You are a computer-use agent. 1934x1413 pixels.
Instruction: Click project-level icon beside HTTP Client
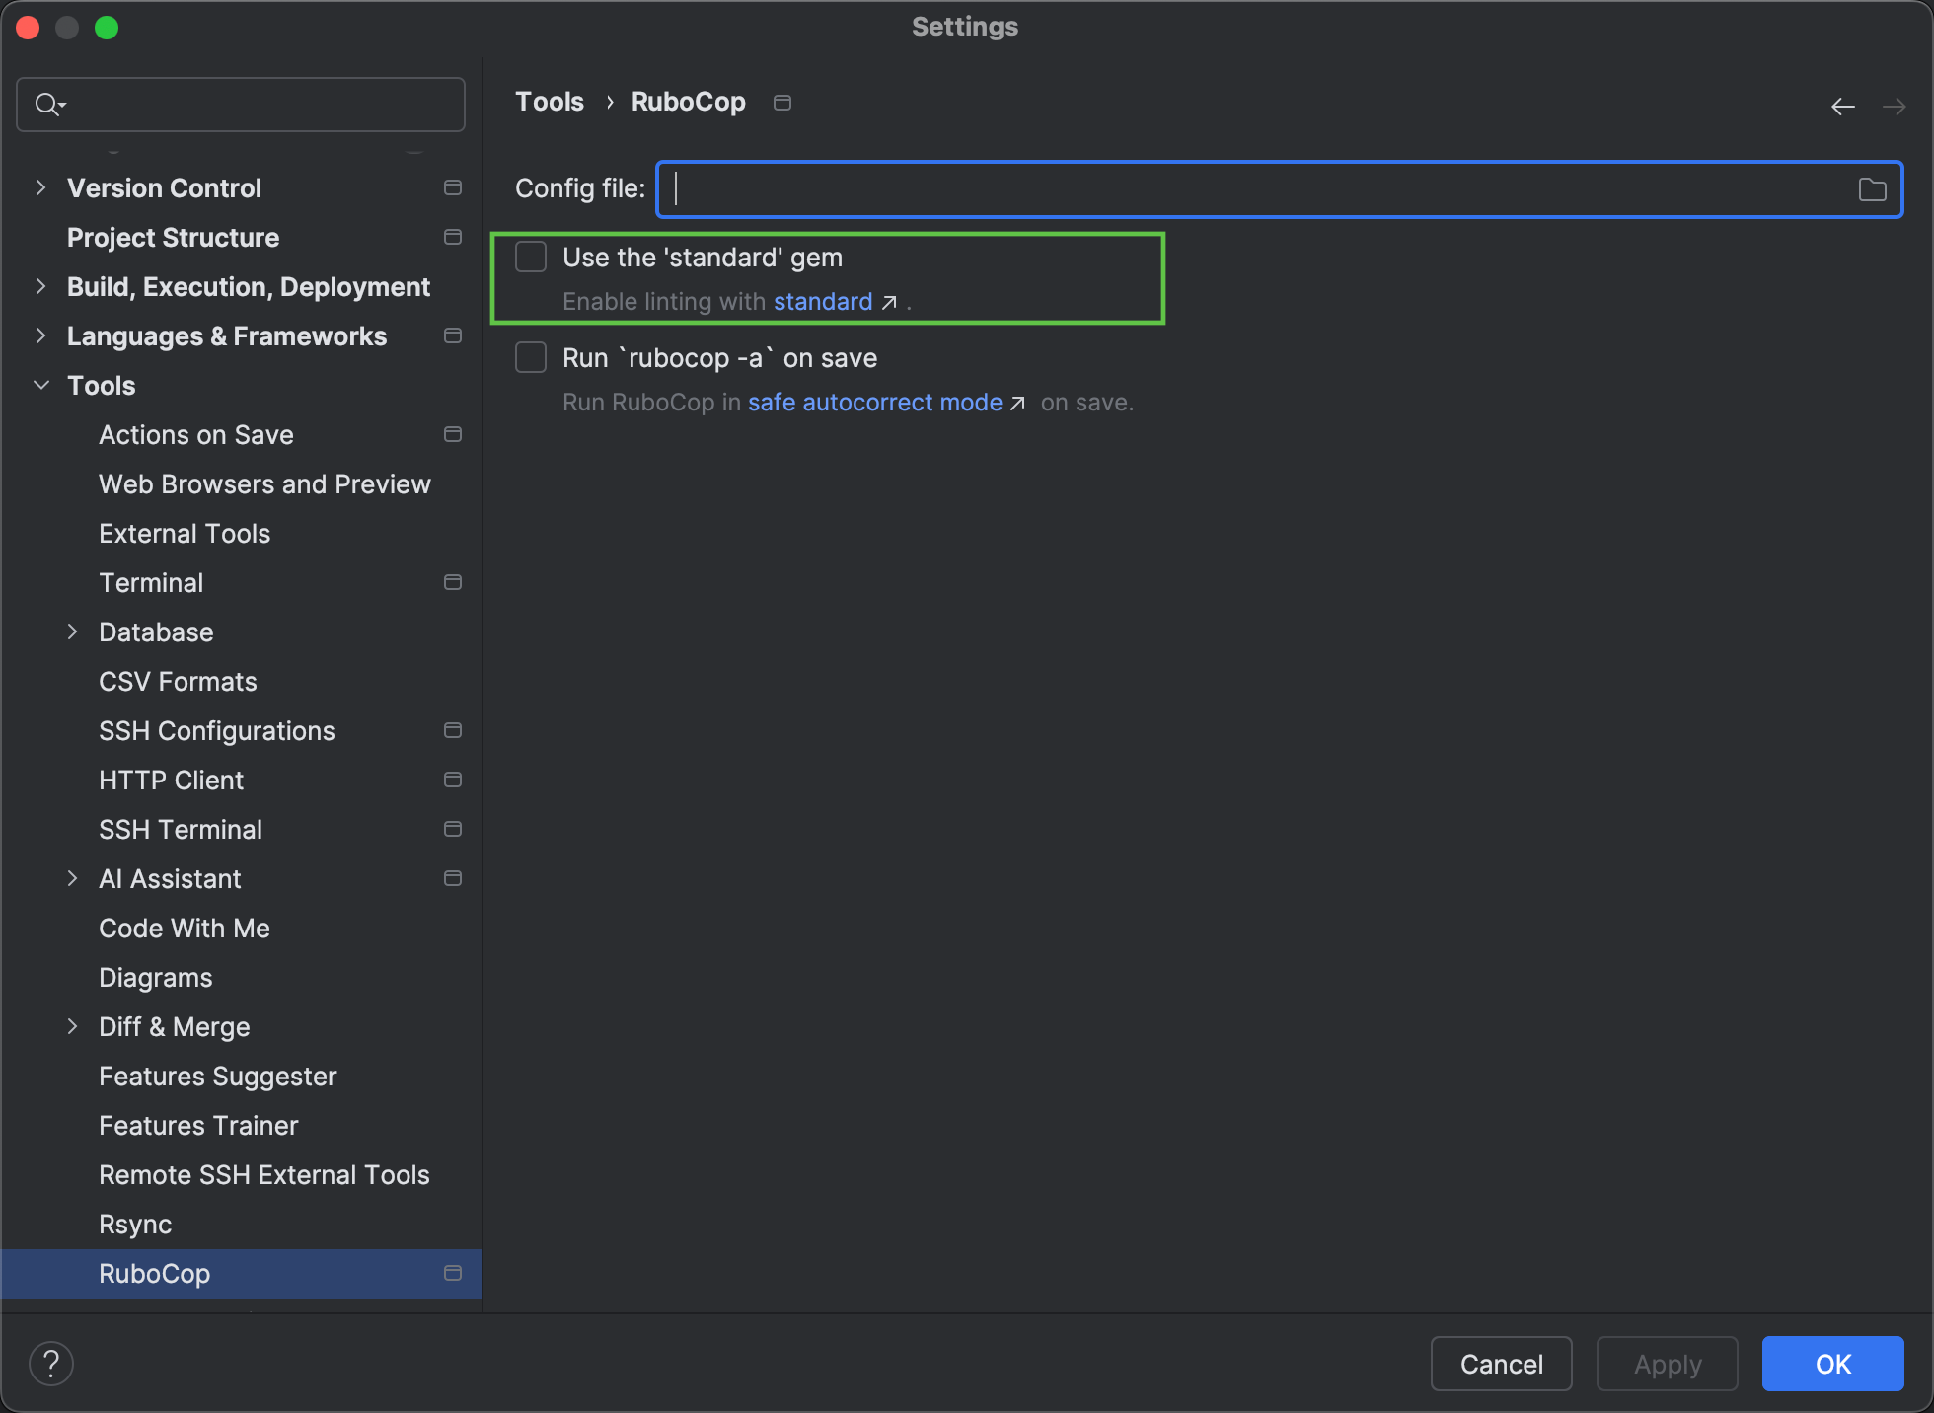point(453,780)
